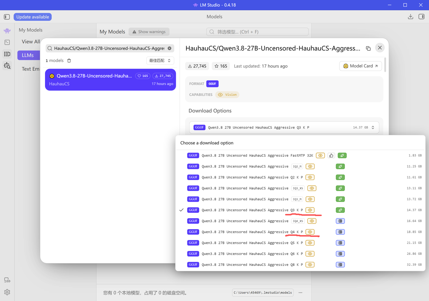The height and width of the screenshot is (301, 429).
Task: Click vision eye badge on FastMTP 32K row
Action: [320, 156]
